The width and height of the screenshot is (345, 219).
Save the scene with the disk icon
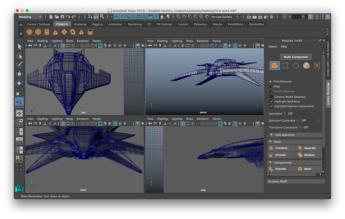(62, 17)
